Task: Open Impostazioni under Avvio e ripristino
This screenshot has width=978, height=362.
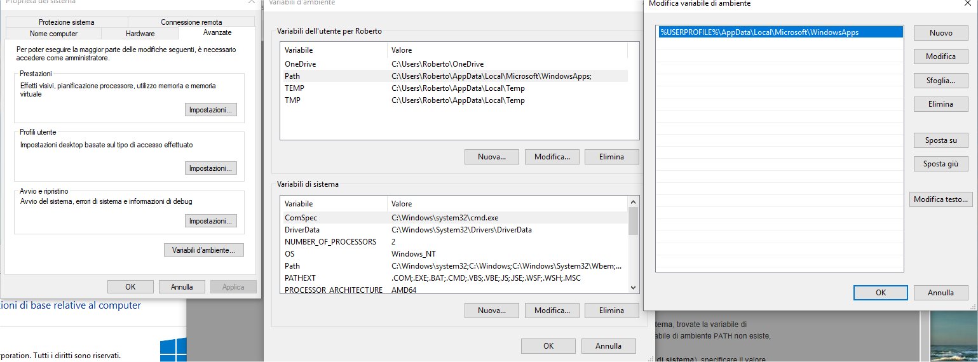Action: [211, 221]
